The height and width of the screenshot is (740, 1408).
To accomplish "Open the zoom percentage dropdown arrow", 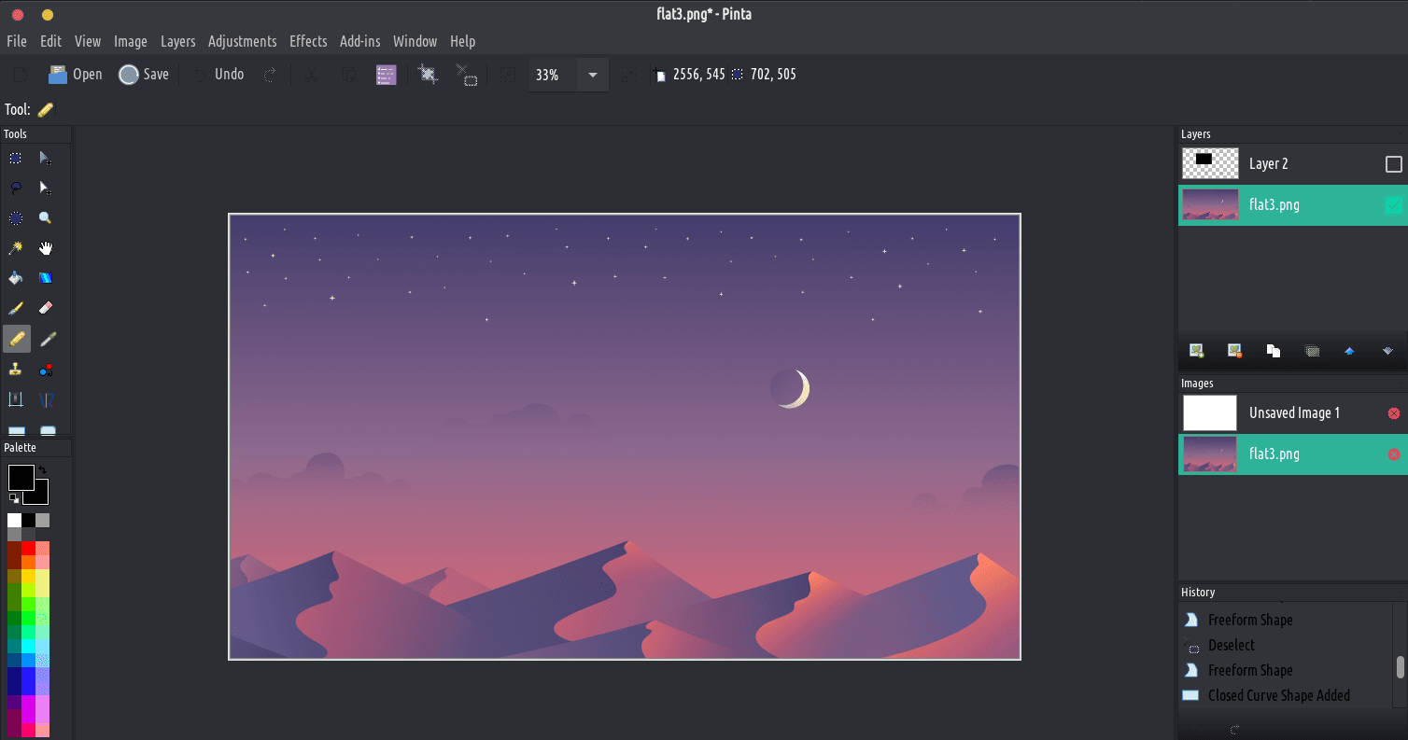I will coord(592,75).
